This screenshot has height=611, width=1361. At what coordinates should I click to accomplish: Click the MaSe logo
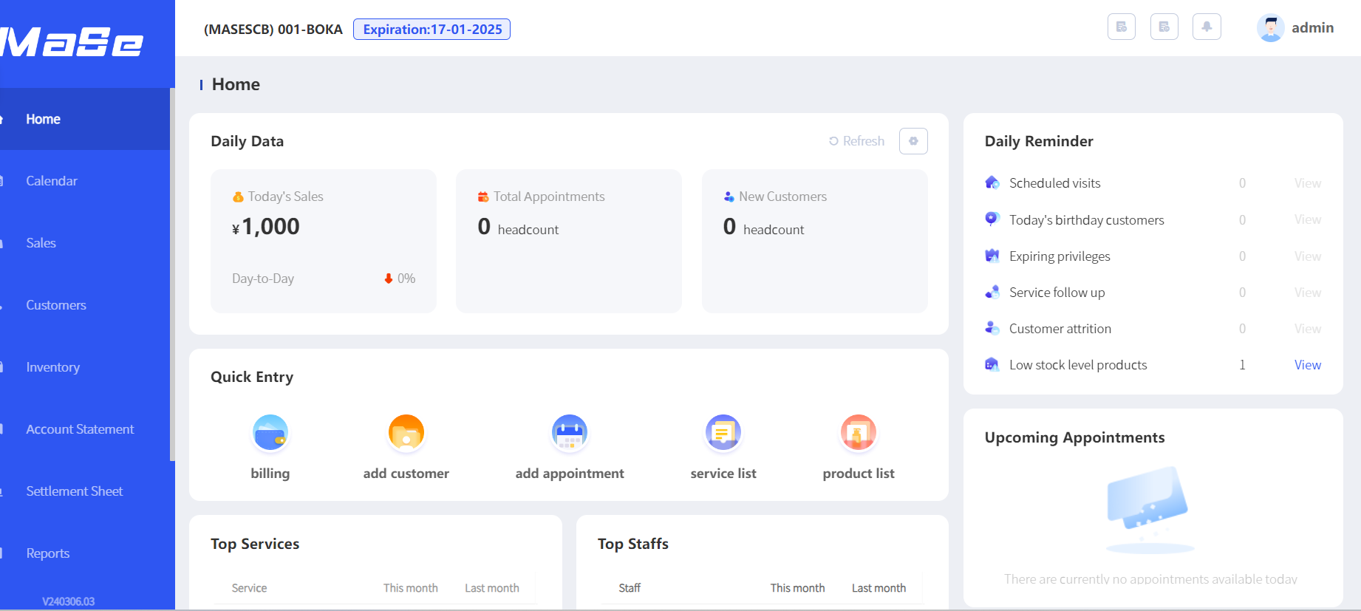pos(74,41)
